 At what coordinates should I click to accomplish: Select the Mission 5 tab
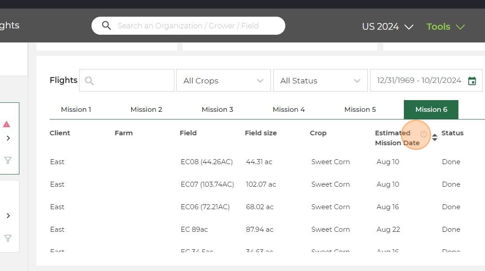(x=360, y=110)
